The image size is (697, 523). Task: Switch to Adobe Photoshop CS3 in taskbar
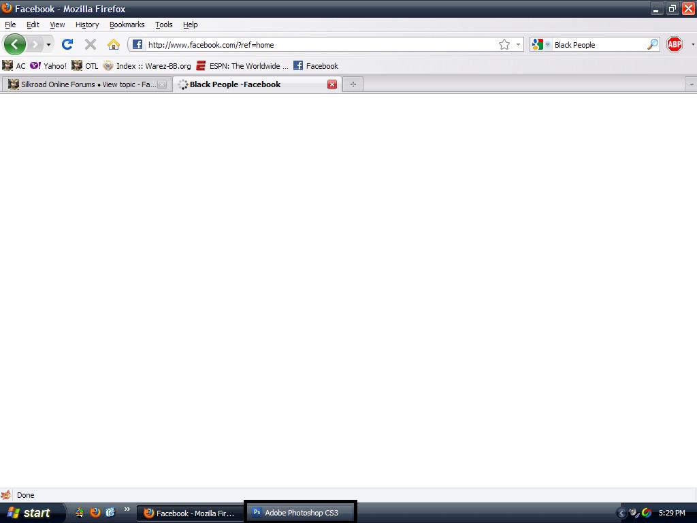300,513
